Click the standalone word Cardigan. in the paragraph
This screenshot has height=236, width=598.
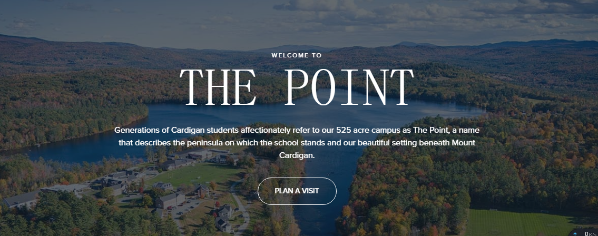(x=297, y=156)
